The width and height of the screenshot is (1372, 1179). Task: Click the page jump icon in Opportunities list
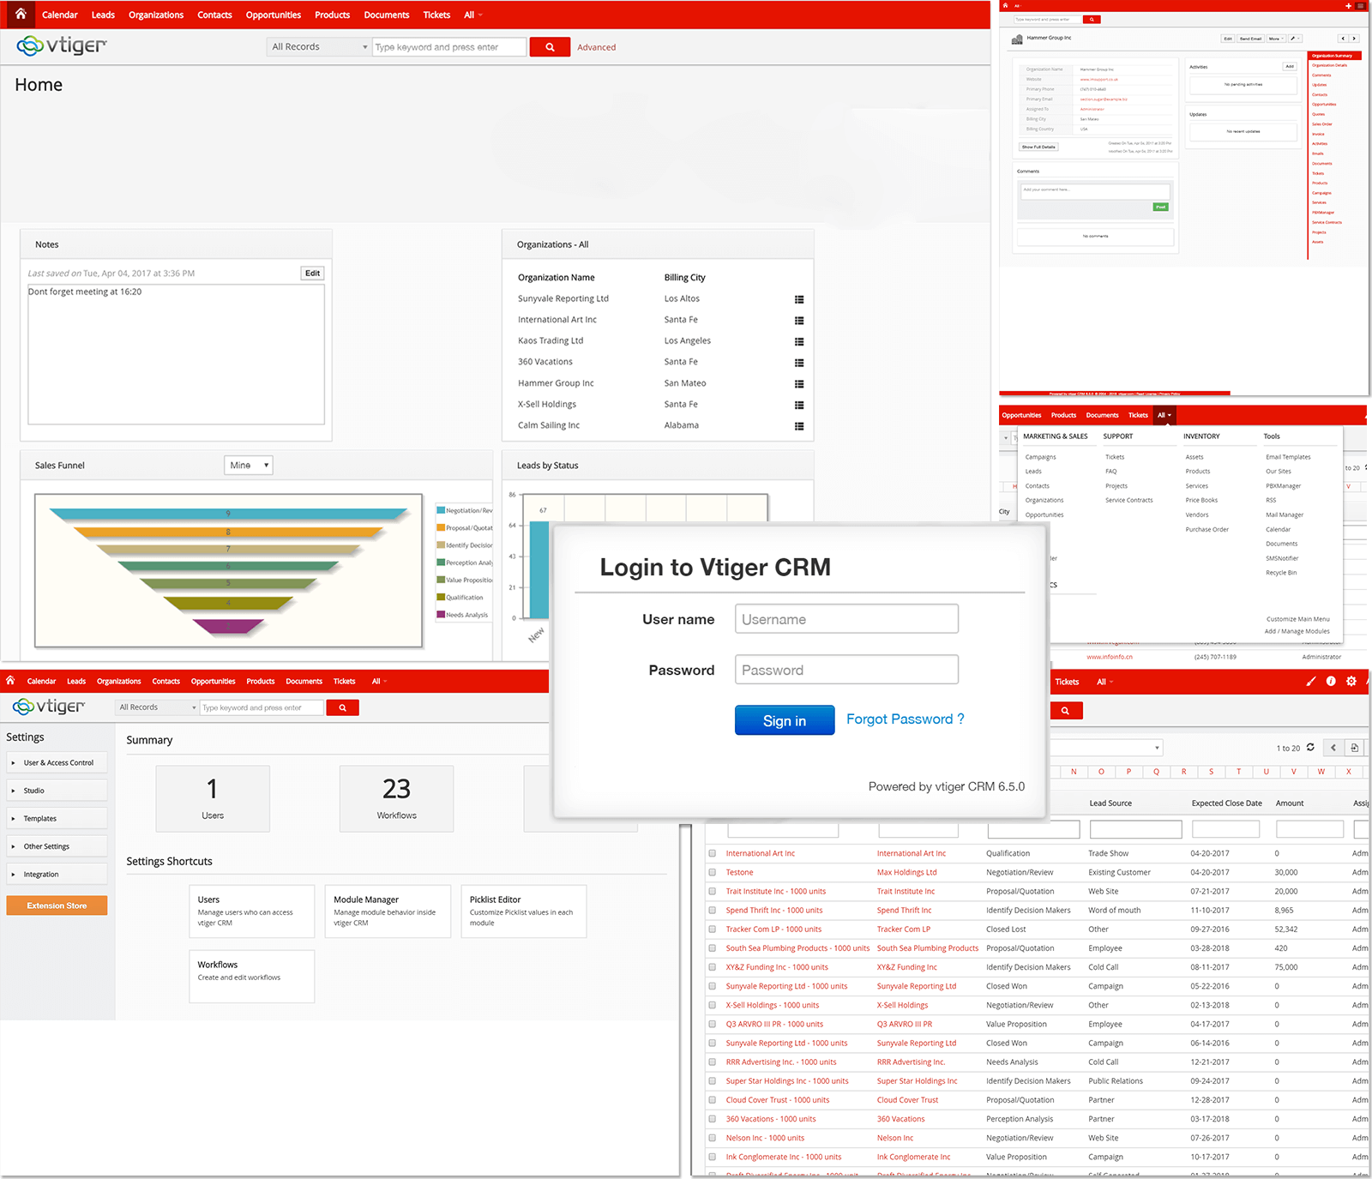coord(1355,748)
